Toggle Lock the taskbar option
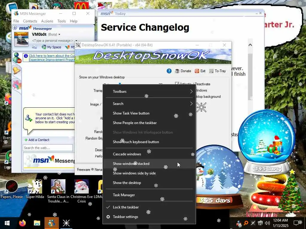 [x=149, y=207]
